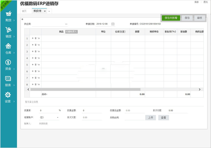
Task: Click the 审核 button
Action: tap(199, 18)
